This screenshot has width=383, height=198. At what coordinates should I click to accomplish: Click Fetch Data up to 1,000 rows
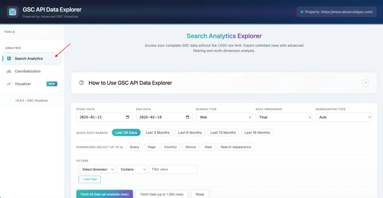tap(162, 194)
